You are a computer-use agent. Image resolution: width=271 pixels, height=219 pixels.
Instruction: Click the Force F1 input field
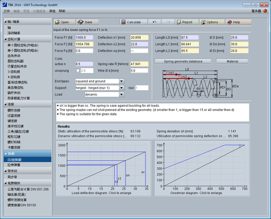point(84,38)
